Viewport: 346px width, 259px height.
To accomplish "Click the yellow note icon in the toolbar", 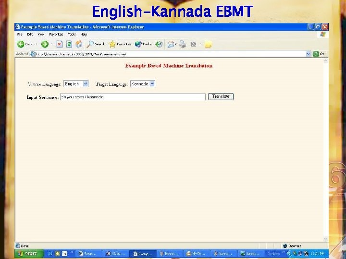I will 208,44.
